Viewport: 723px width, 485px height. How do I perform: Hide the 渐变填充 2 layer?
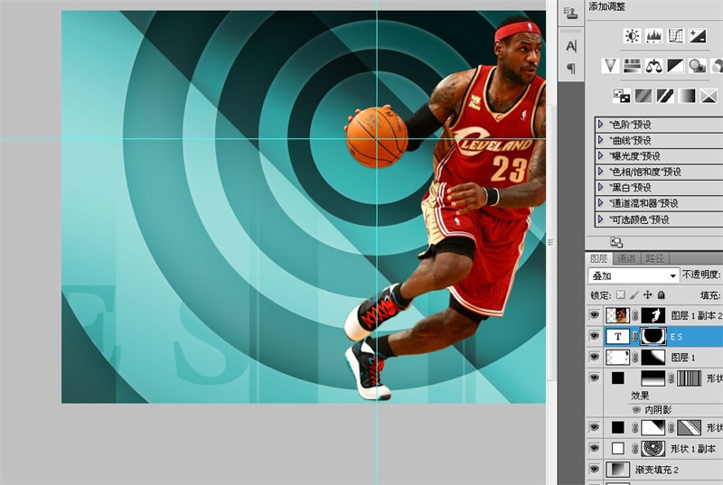tap(594, 469)
